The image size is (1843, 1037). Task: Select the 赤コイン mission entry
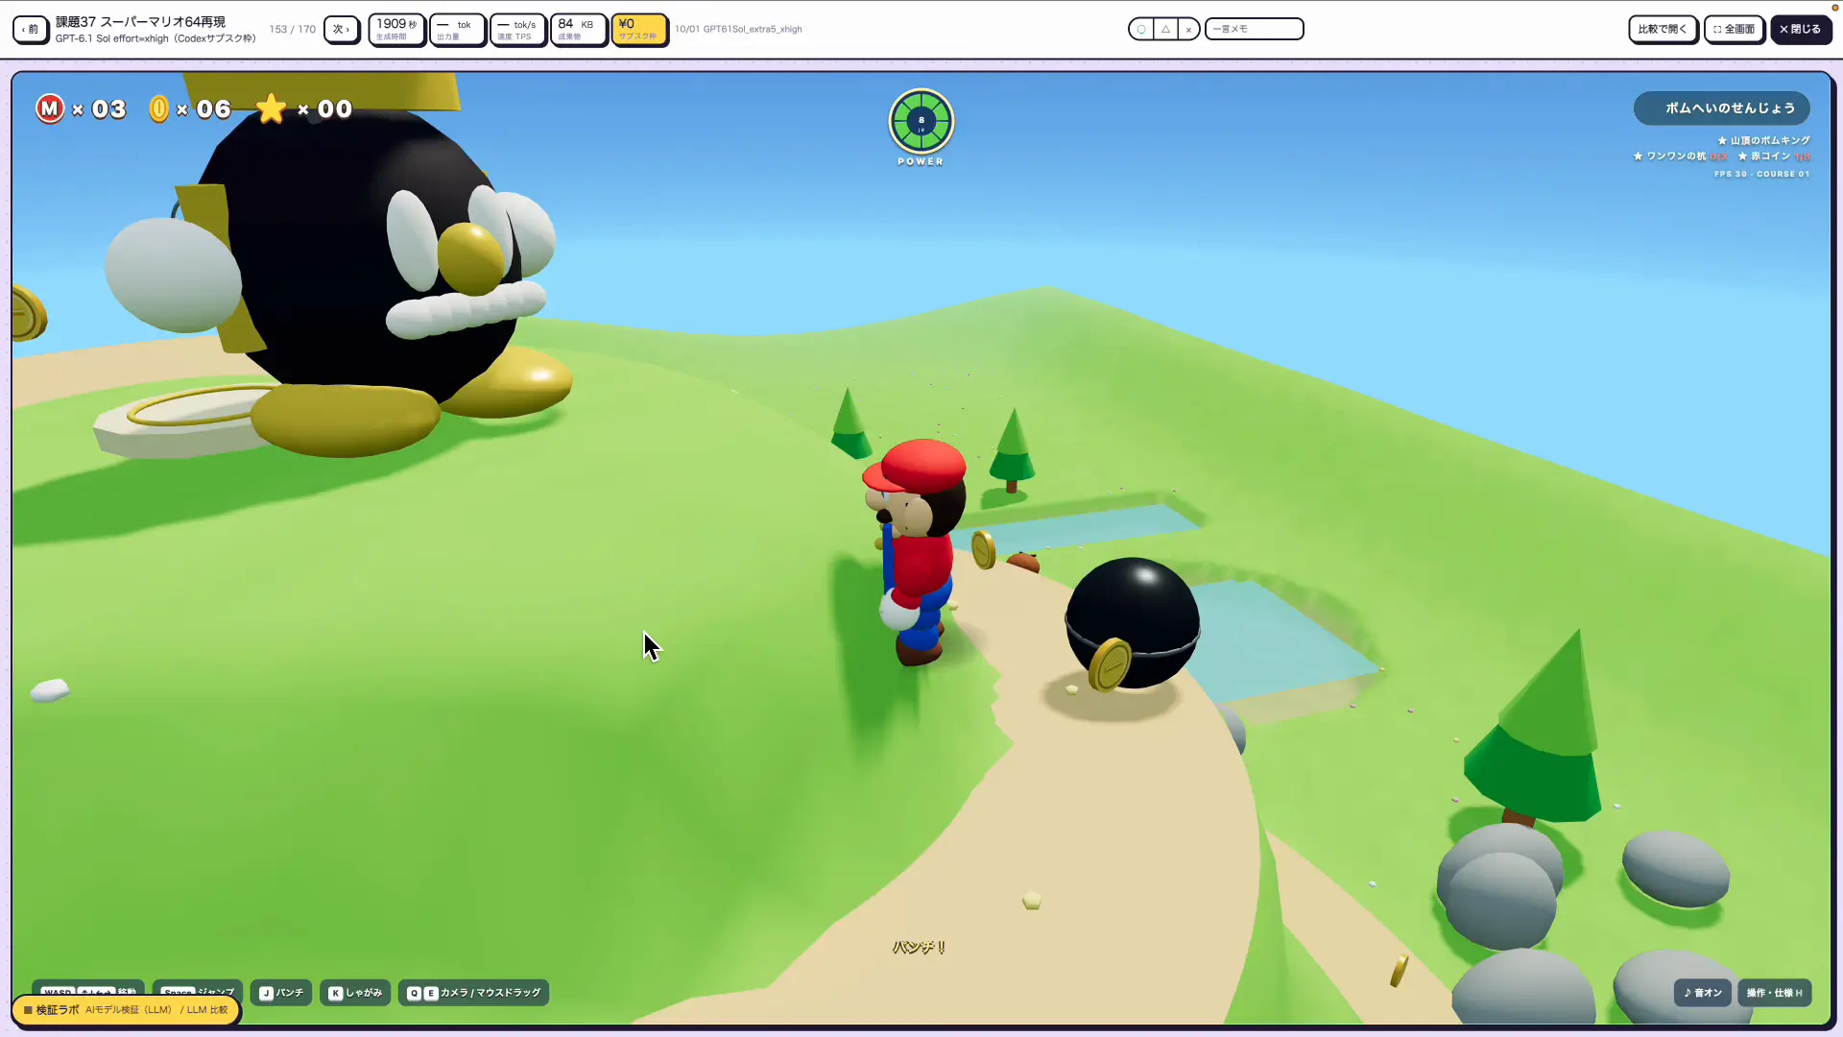(x=1773, y=156)
